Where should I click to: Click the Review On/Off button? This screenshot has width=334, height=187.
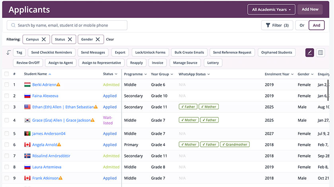pyautogui.click(x=28, y=63)
